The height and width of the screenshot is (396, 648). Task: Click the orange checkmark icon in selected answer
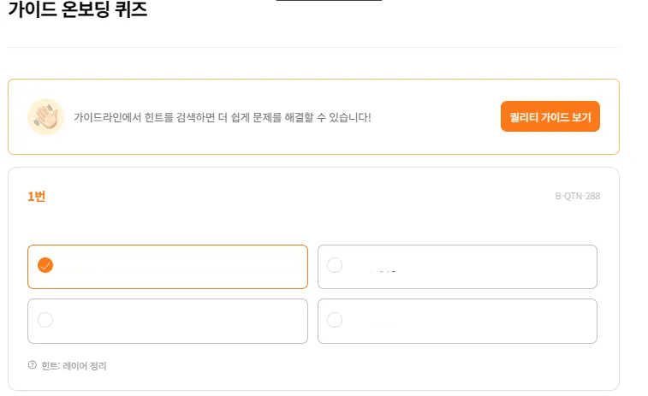pos(45,265)
